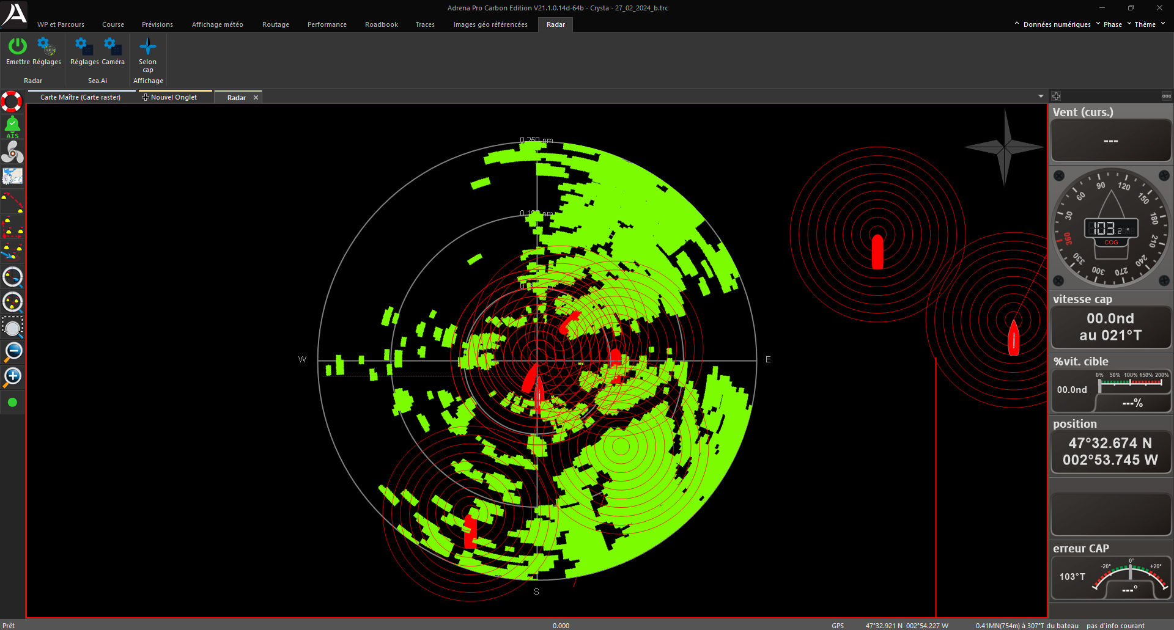This screenshot has width=1174, height=630.
Task: Click the man overboard lifebuoy icon
Action: [12, 101]
